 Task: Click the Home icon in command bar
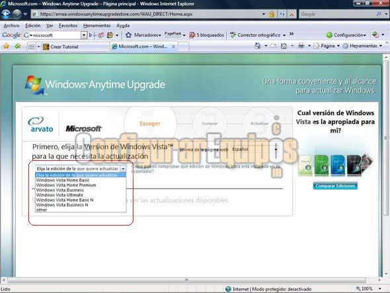click(258, 46)
